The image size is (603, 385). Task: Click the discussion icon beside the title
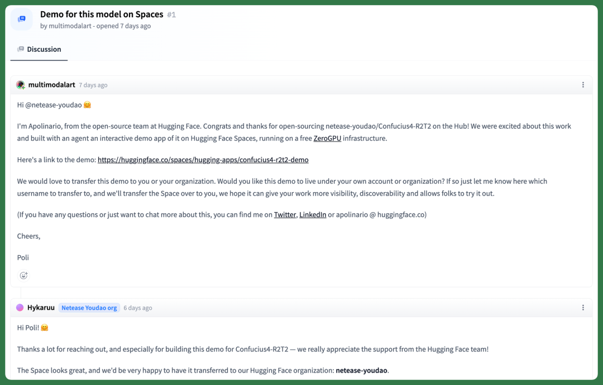[22, 19]
